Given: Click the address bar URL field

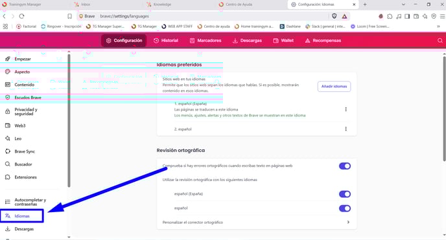Looking at the screenshot, I should tap(213, 16).
